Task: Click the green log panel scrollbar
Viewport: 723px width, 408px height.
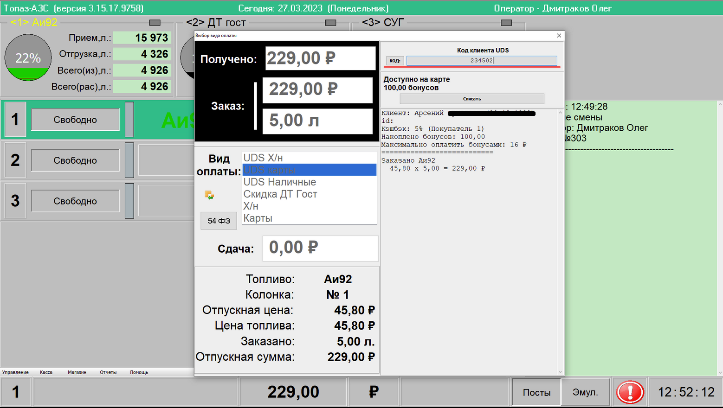Action: 720,238
